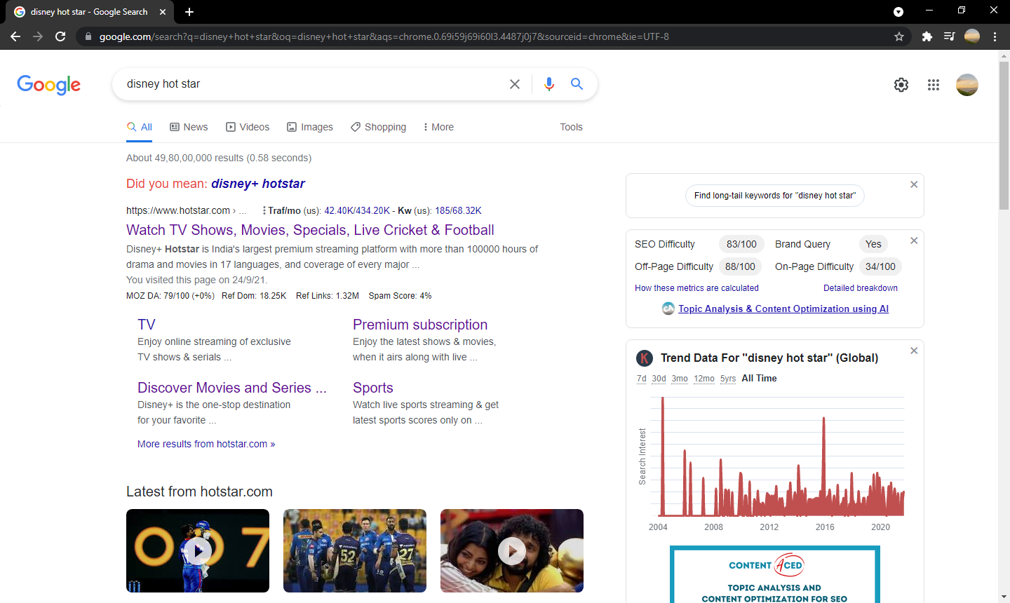Click 'Find long-tail keywords' button
Screen dimensions: 1010x603
click(775, 196)
